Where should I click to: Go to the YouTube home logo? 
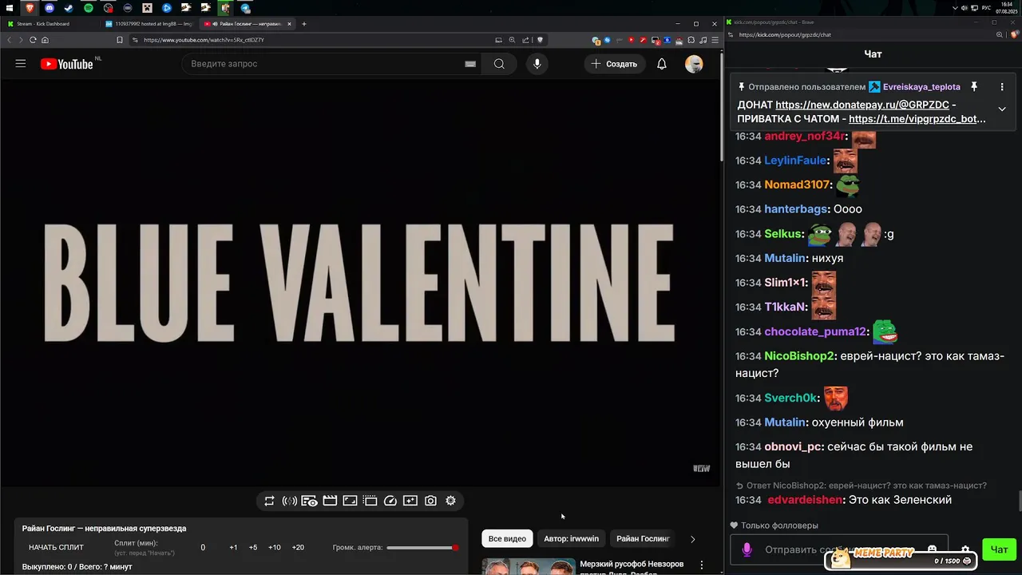pos(67,64)
